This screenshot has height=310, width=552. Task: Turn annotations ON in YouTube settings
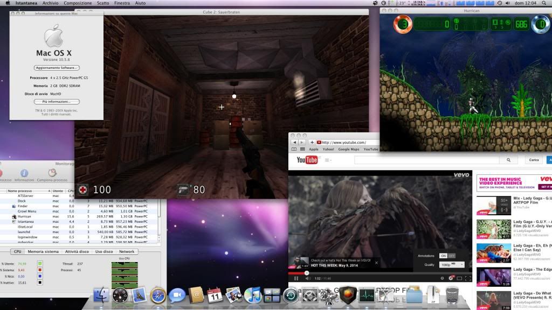click(443, 256)
